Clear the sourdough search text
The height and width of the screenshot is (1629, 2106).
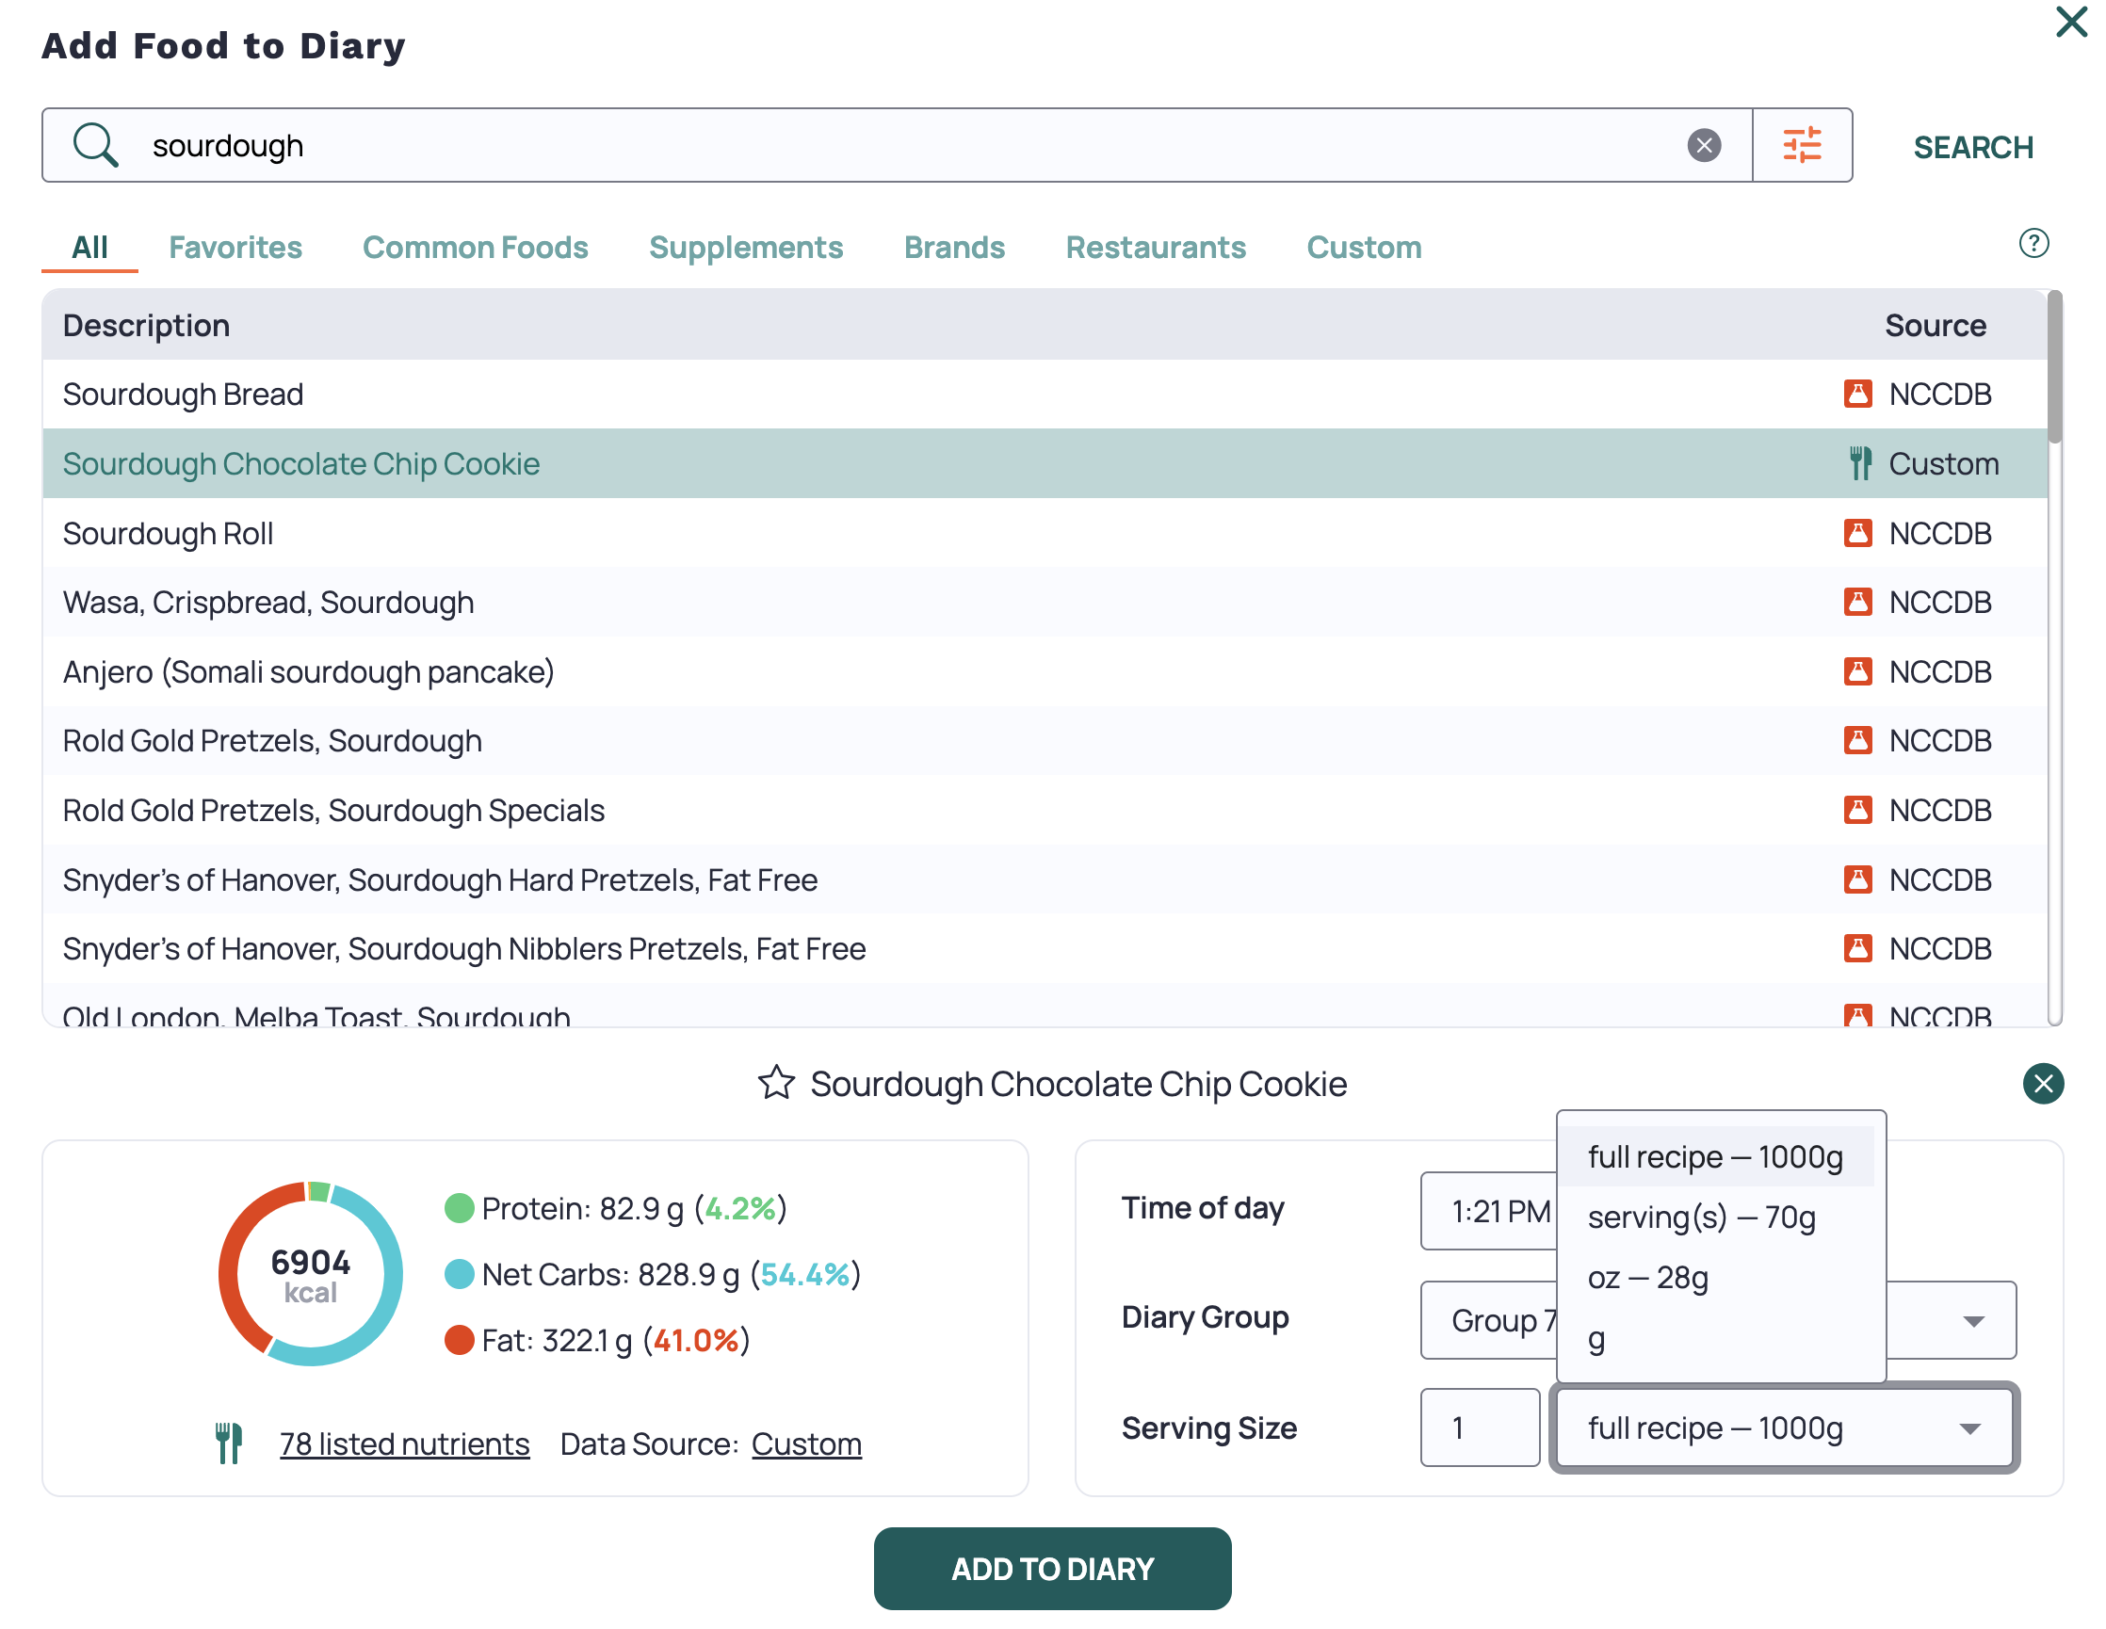click(x=1704, y=146)
